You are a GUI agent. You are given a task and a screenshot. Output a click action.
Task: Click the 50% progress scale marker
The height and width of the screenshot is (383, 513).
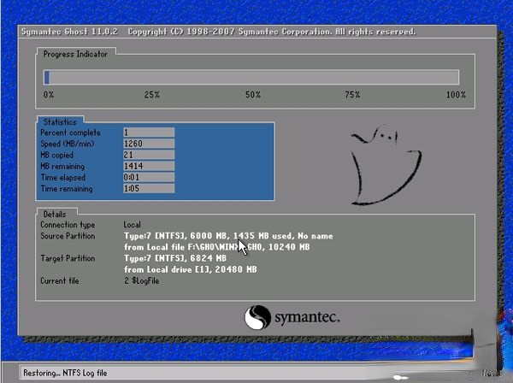tap(252, 95)
